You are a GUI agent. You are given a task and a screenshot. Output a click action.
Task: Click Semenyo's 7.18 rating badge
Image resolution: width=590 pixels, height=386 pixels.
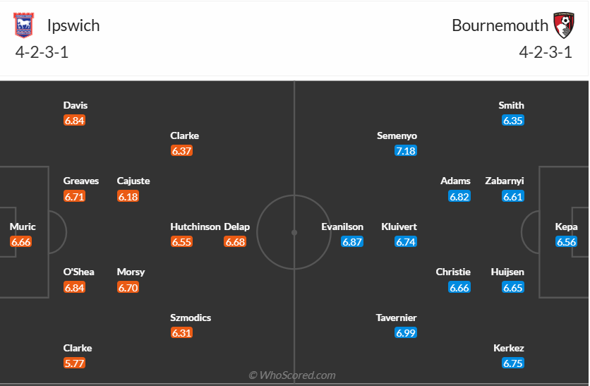coord(406,151)
